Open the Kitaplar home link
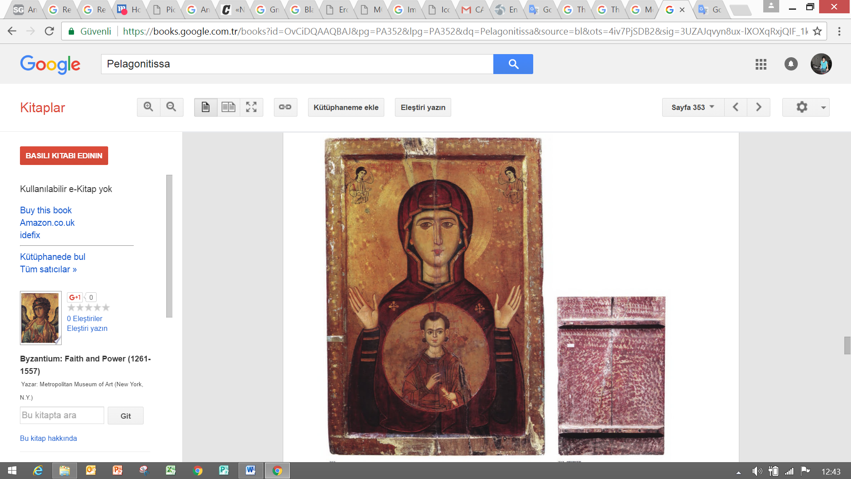 tap(43, 107)
